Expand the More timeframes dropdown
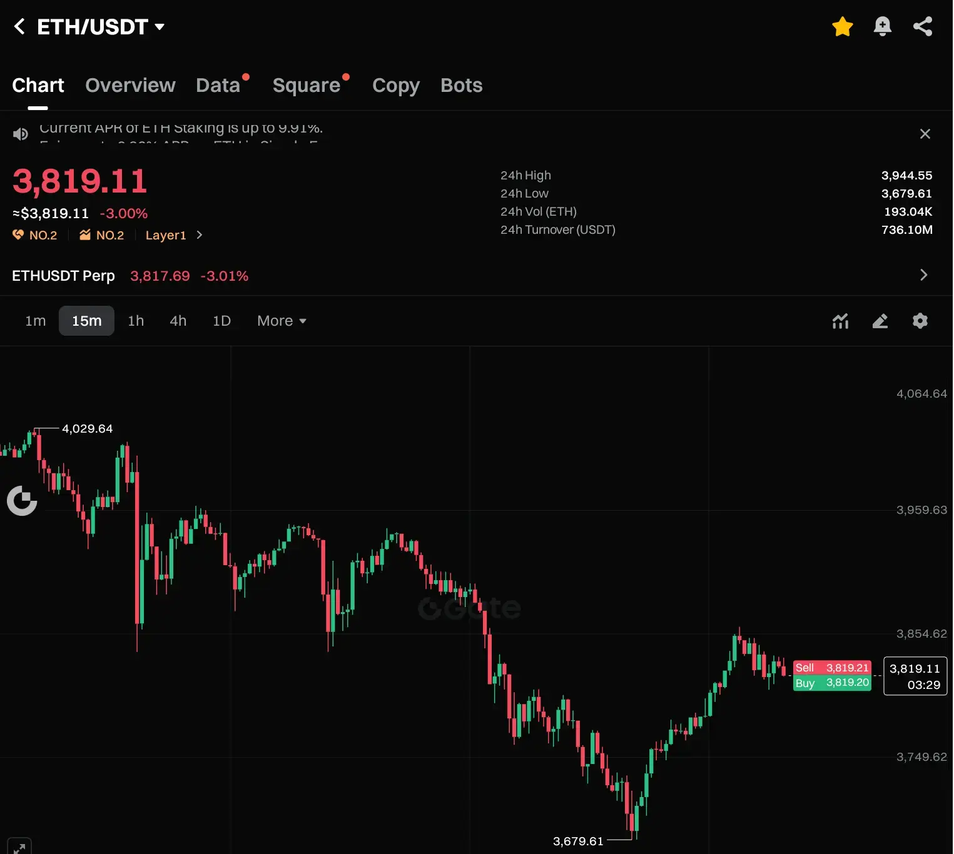954x854 pixels. coord(282,321)
